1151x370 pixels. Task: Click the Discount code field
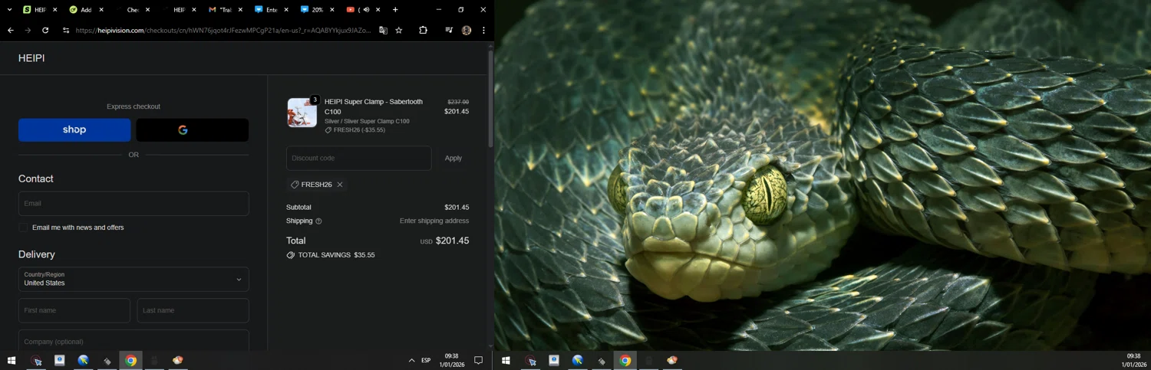(358, 158)
